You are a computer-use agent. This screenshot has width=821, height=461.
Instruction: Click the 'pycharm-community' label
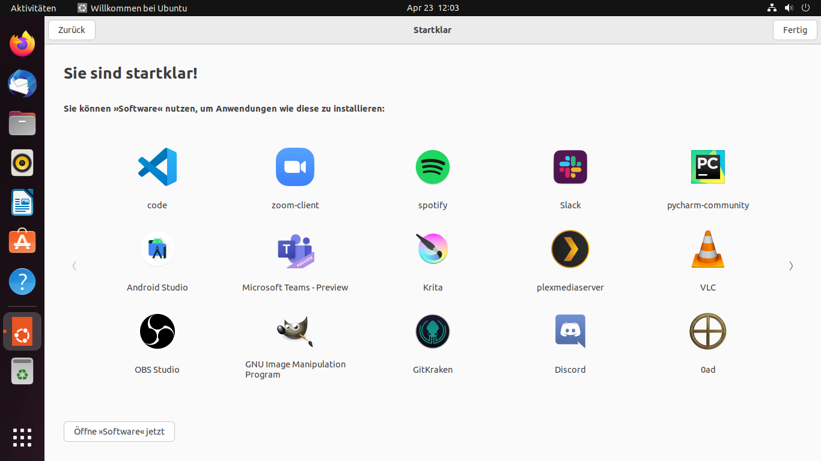(x=708, y=205)
